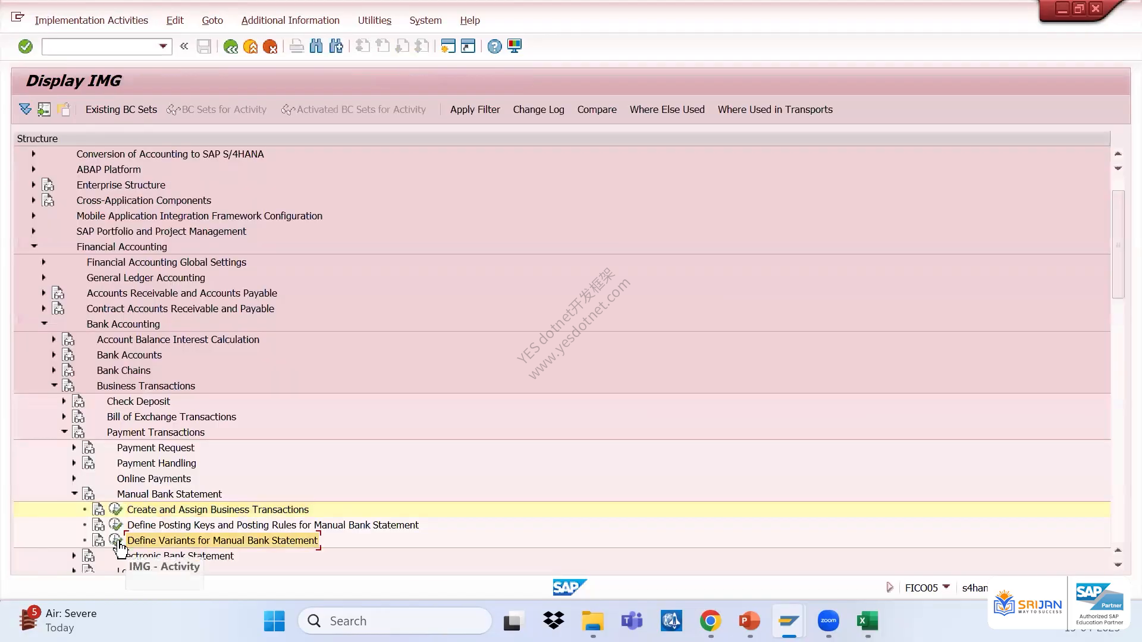Expand the Bank Chains node
This screenshot has height=642, width=1142.
54,370
